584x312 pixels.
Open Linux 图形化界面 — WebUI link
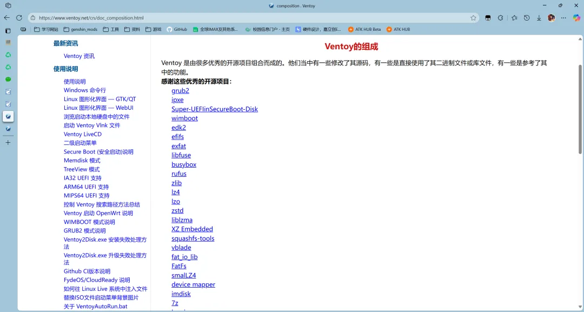tap(99, 108)
